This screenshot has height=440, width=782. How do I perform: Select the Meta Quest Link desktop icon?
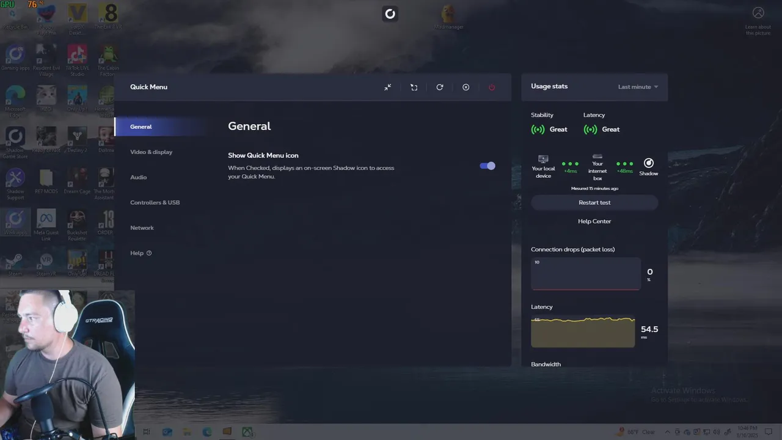pos(46,225)
